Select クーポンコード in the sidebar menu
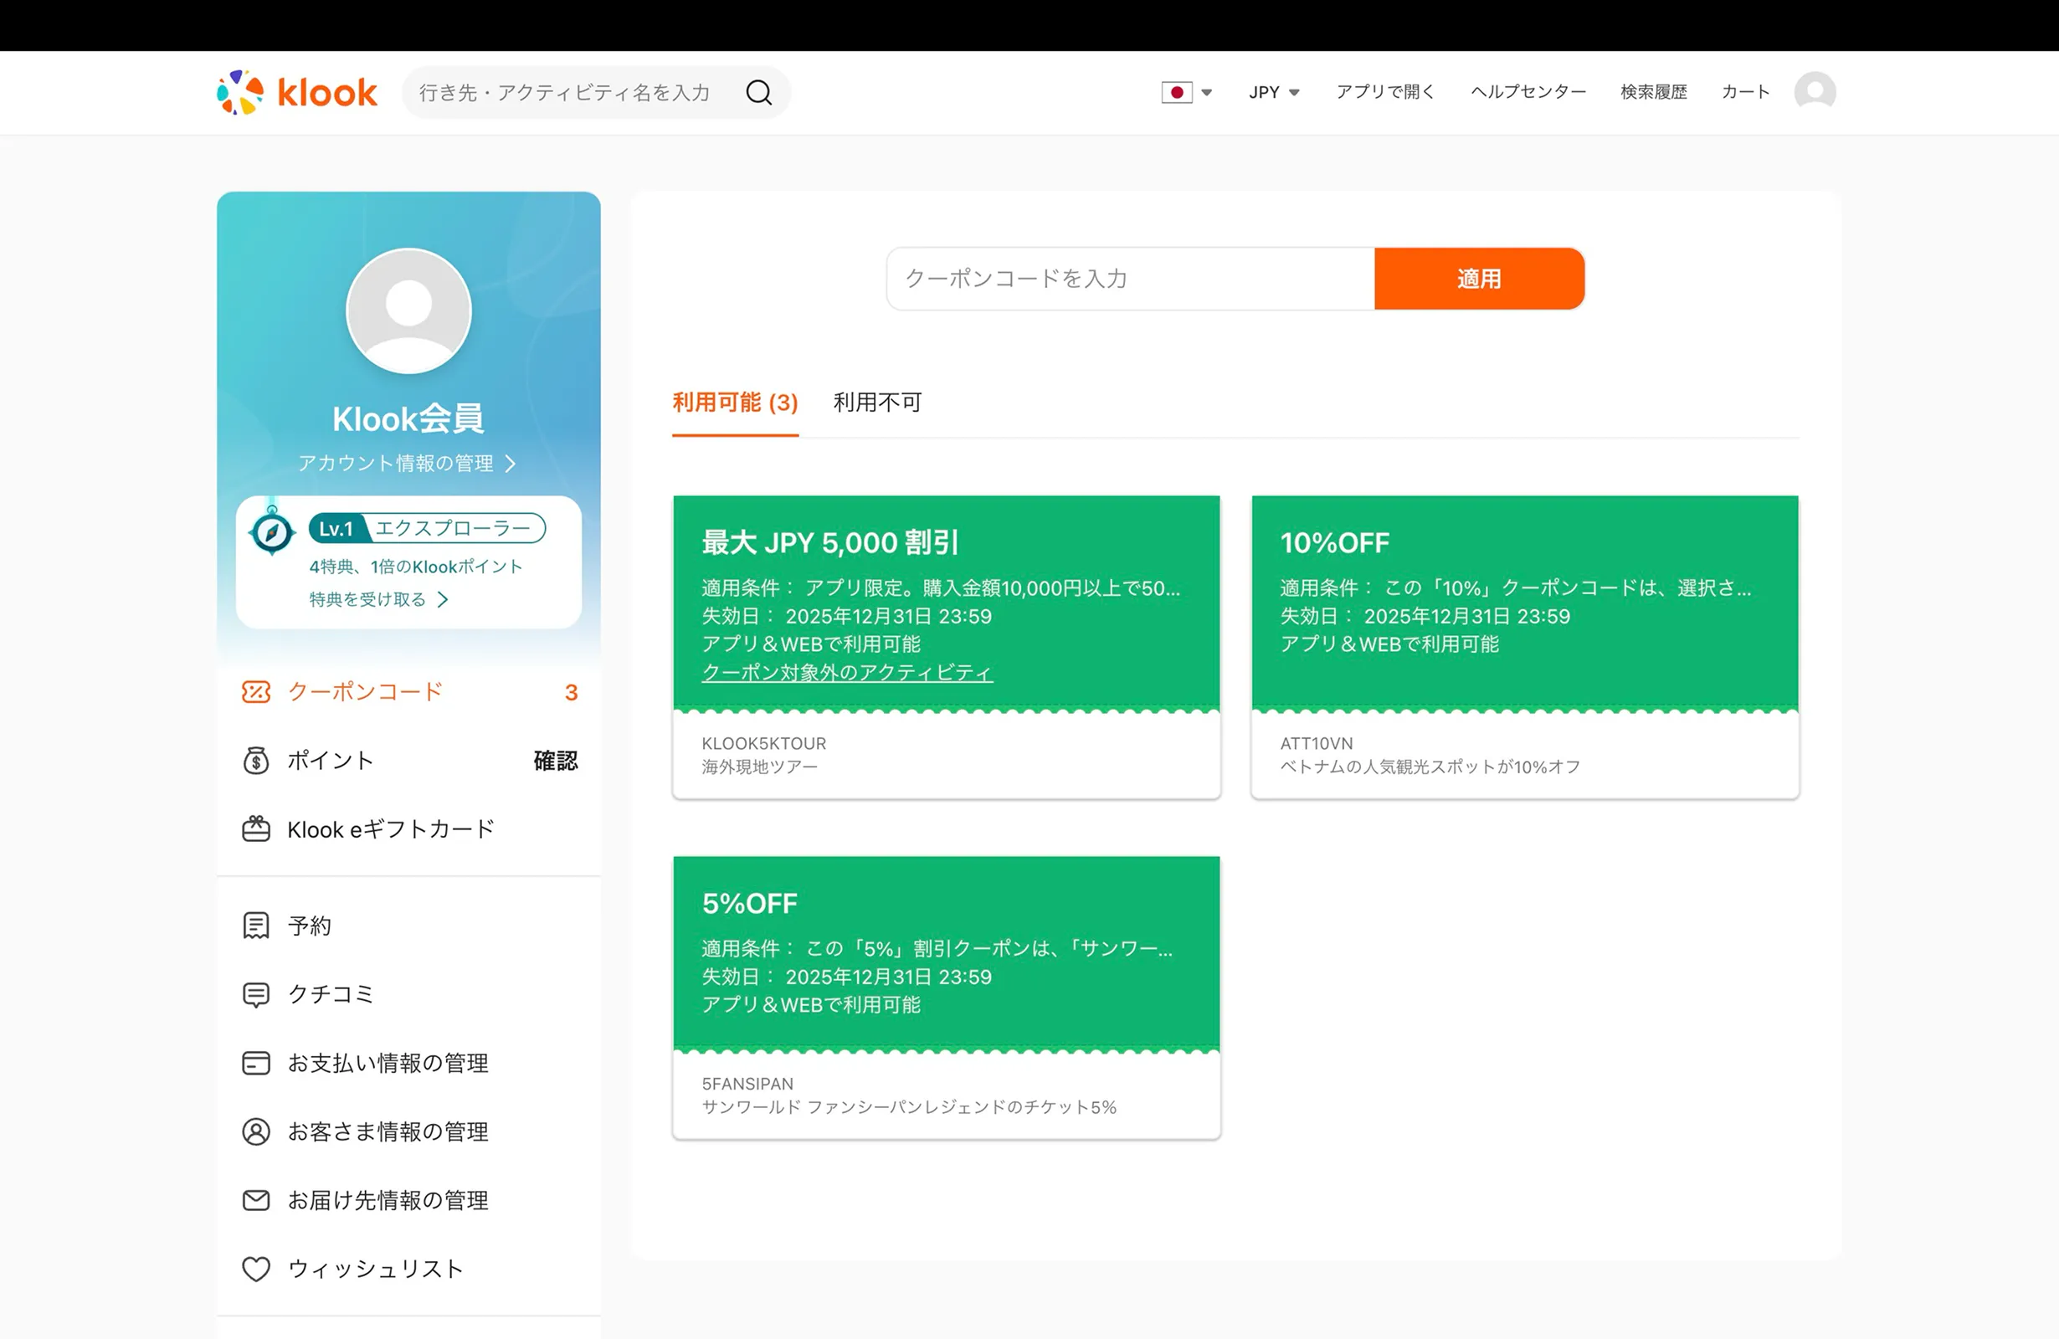 pyautogui.click(x=408, y=692)
